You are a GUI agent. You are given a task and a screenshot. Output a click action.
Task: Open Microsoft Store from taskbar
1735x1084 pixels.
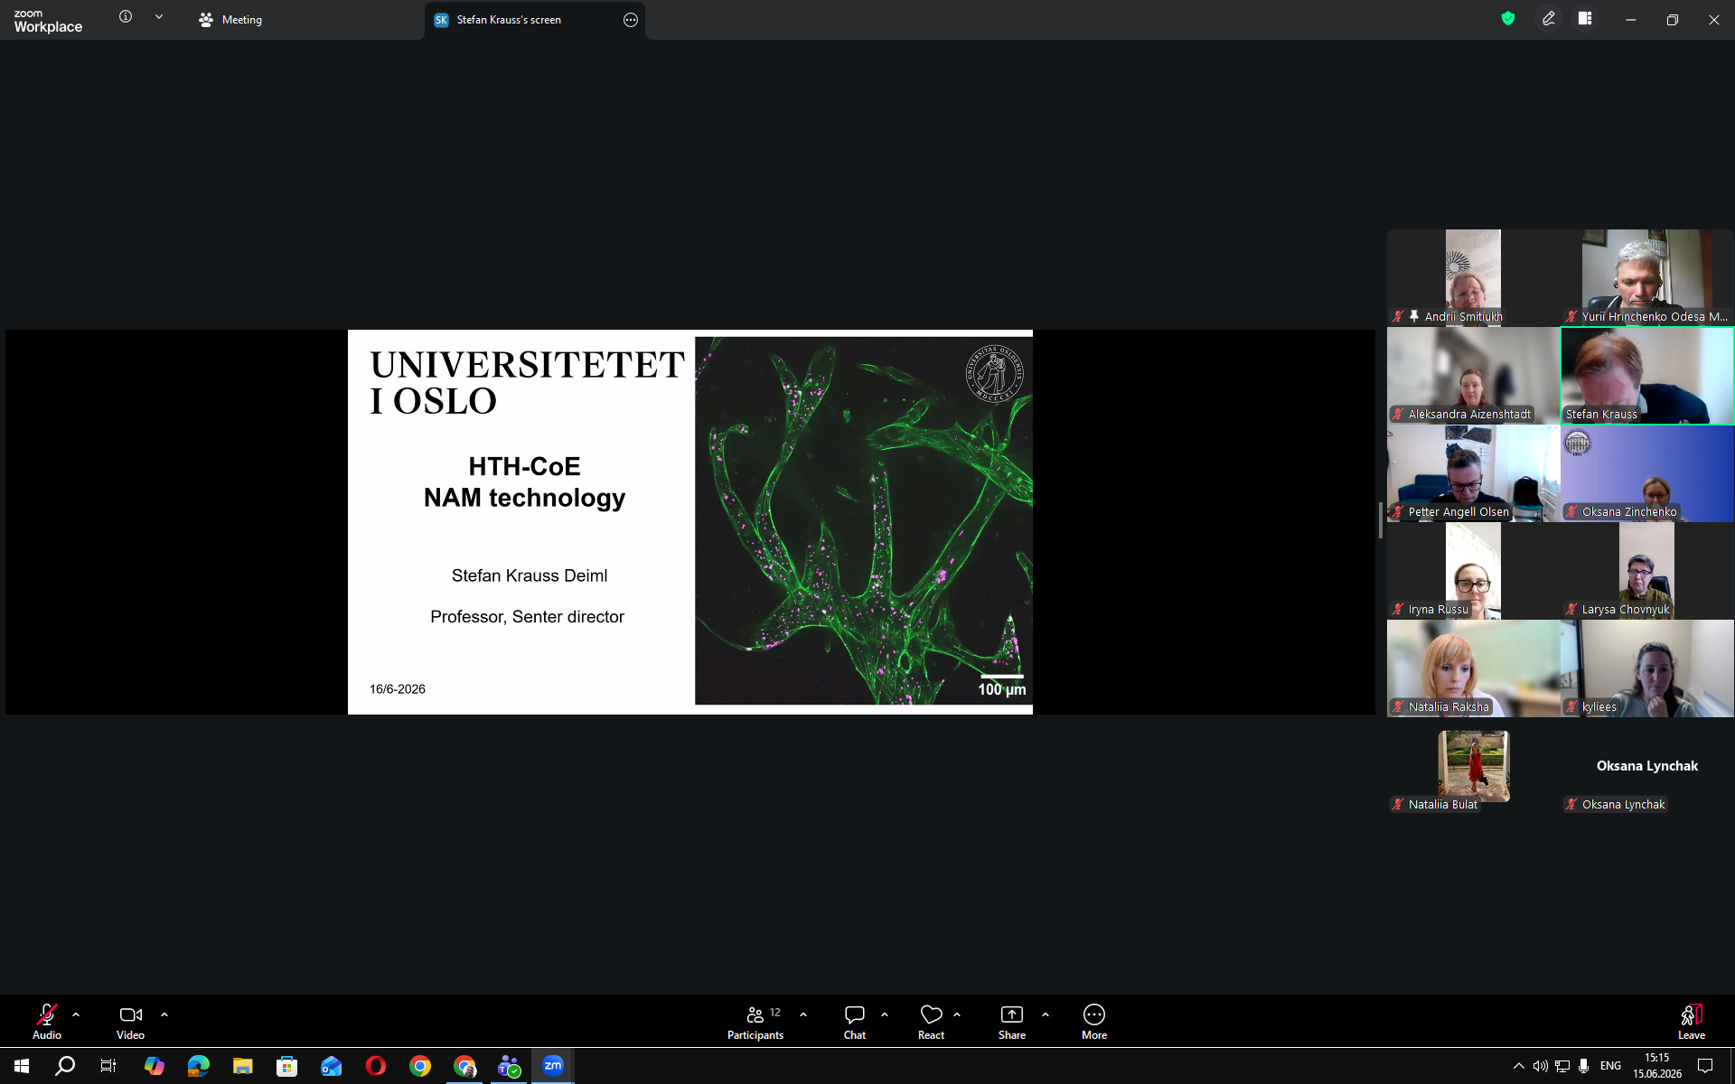(x=286, y=1066)
